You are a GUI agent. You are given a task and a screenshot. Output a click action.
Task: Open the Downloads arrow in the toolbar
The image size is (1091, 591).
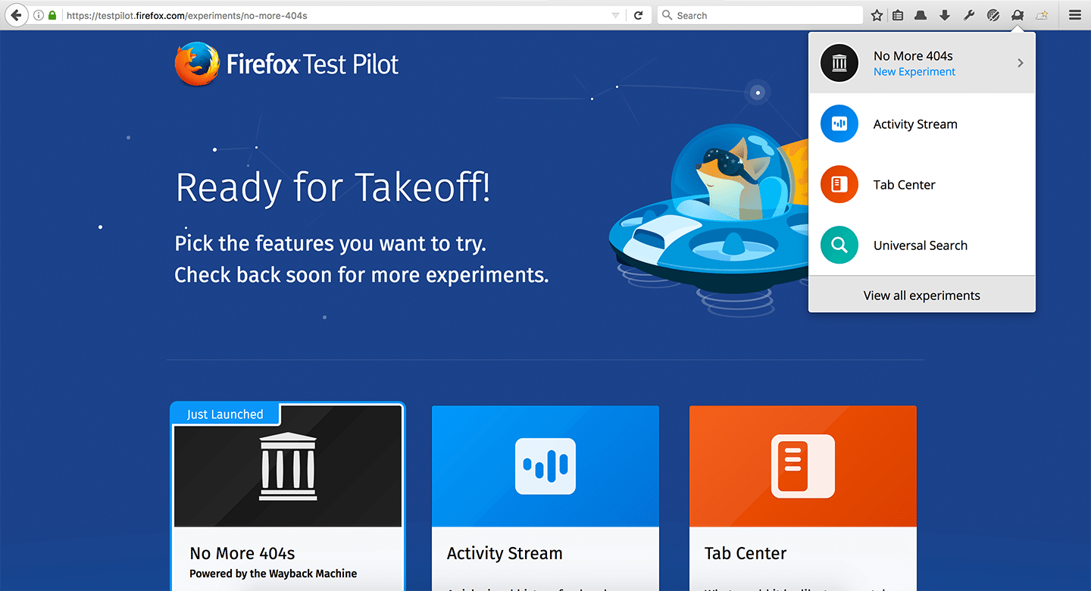click(945, 15)
